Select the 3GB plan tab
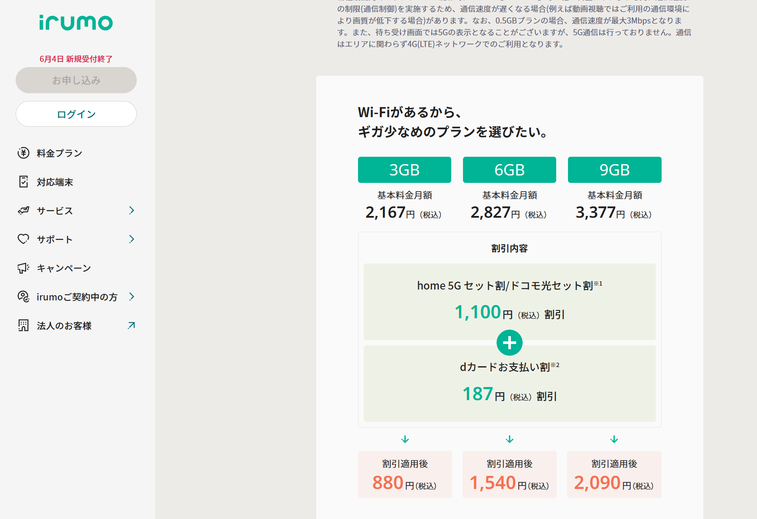Screen dimensions: 757x519 tap(404, 169)
